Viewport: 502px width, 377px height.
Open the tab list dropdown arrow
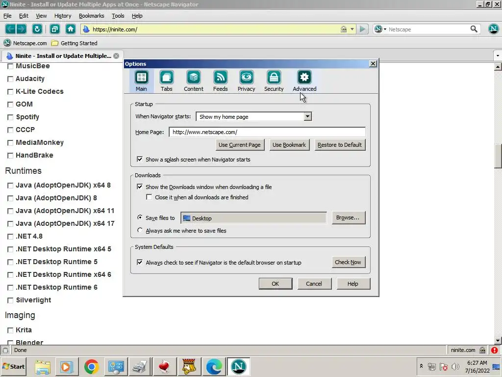(498, 56)
